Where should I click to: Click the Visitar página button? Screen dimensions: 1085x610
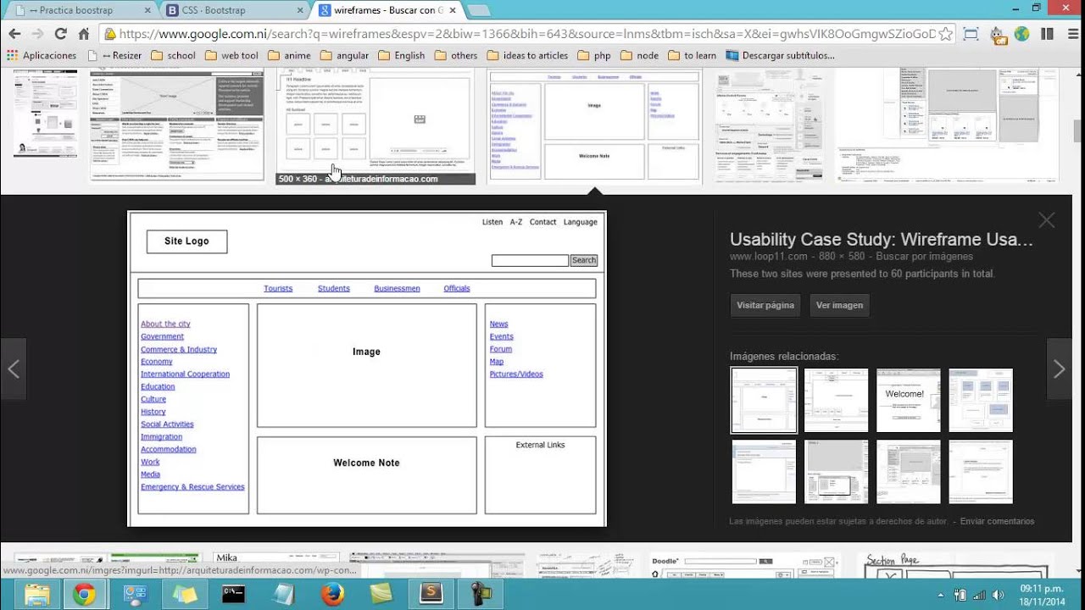tap(765, 305)
